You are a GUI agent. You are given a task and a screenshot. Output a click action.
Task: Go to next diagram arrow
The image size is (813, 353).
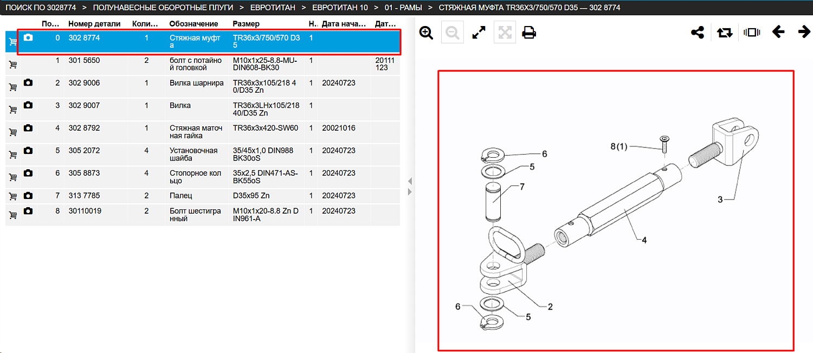pos(804,32)
